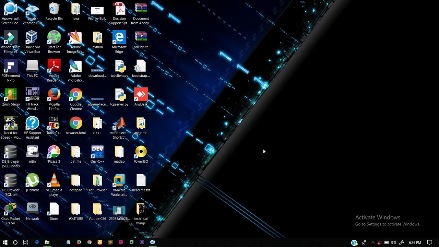Select Oracle VM VirtualBox shortcut

32,42
